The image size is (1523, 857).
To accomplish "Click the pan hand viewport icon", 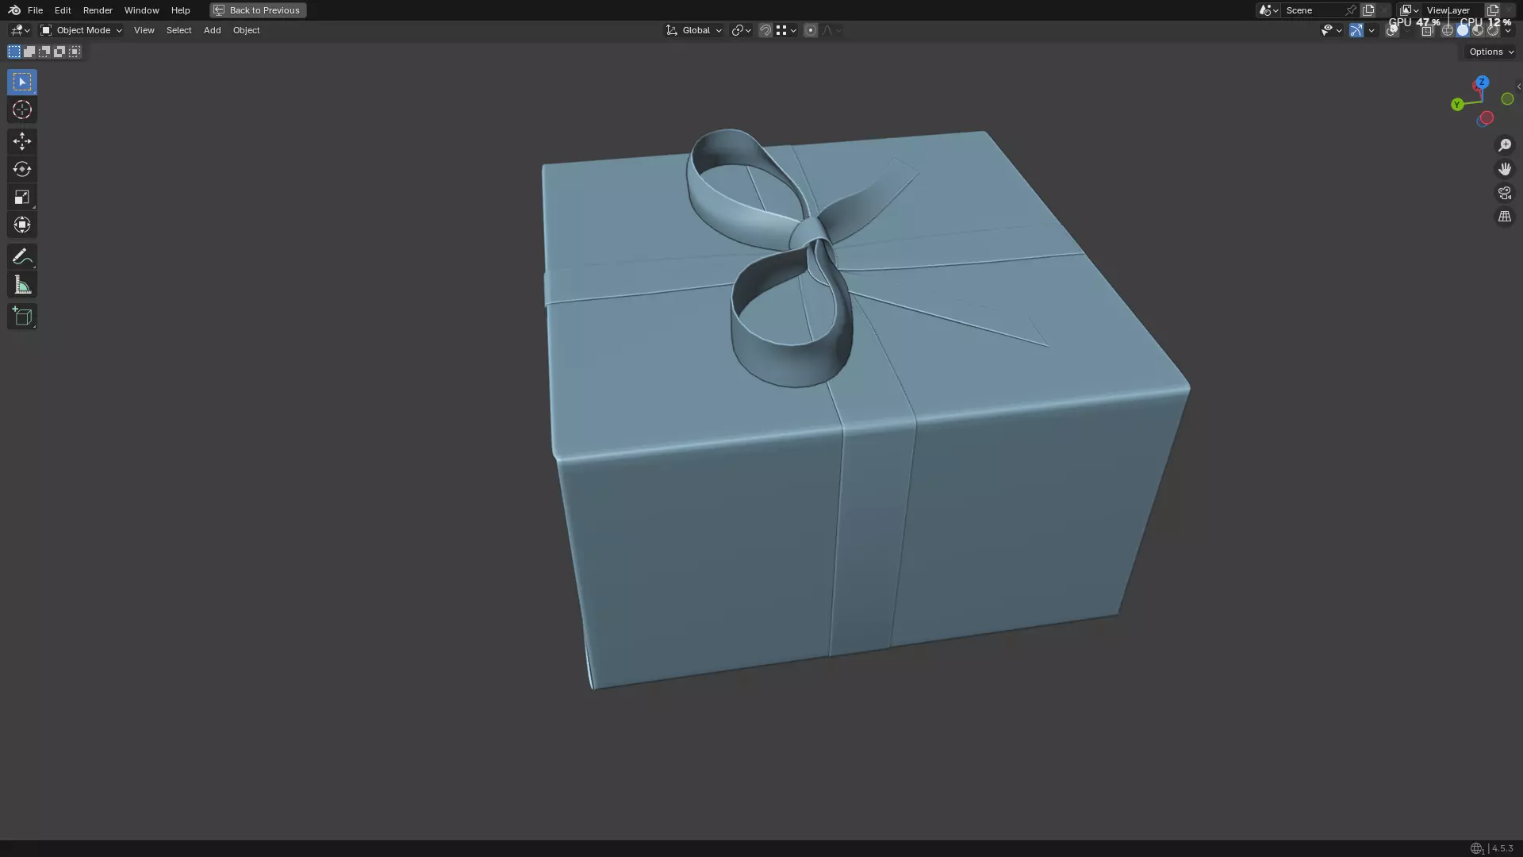I will (1504, 169).
